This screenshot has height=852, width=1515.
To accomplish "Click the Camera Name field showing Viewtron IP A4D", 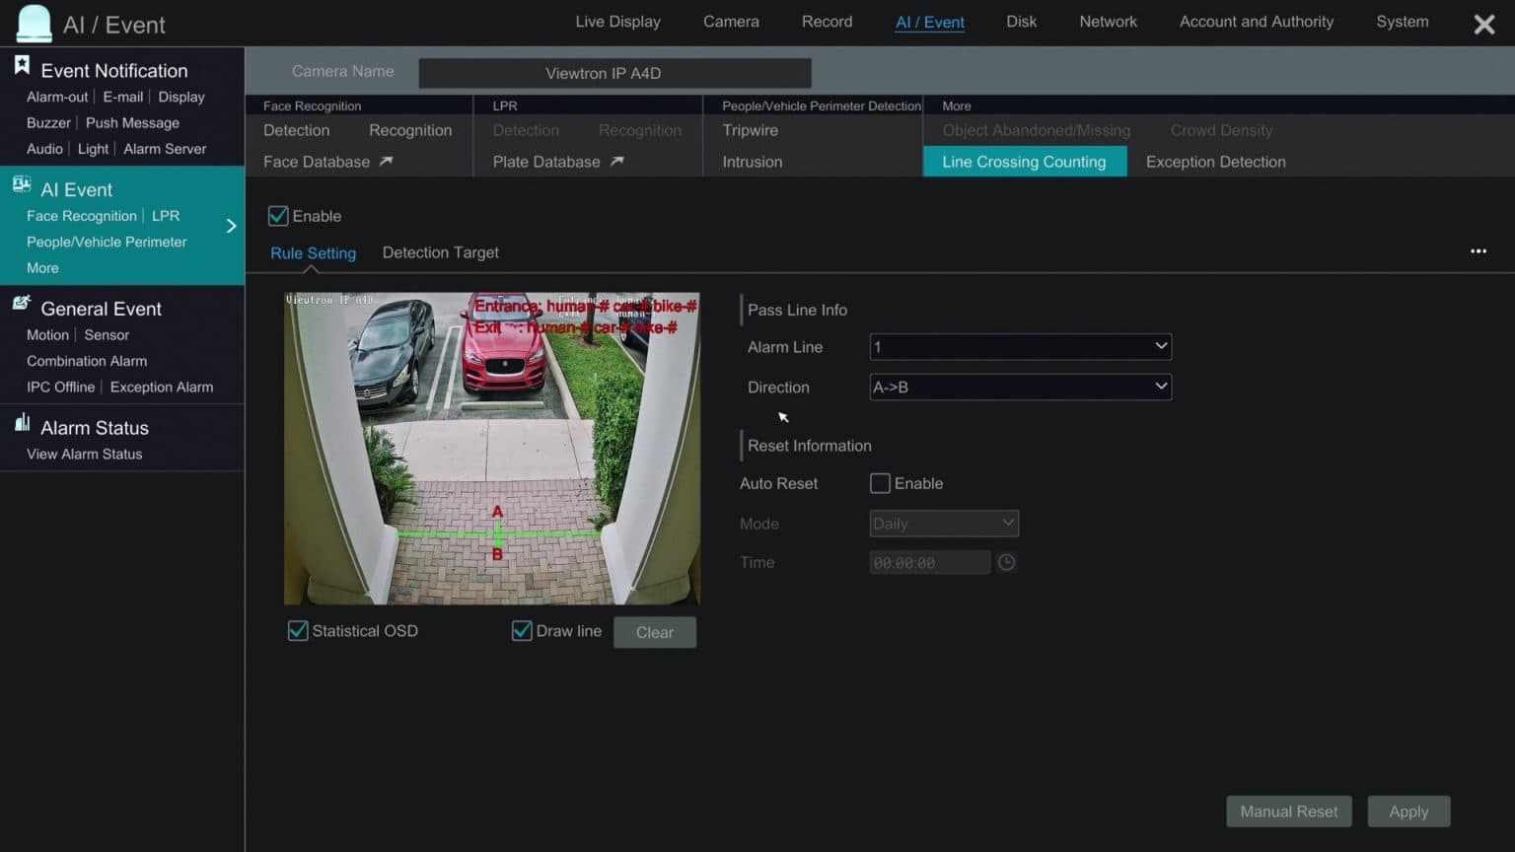I will click(x=614, y=72).
